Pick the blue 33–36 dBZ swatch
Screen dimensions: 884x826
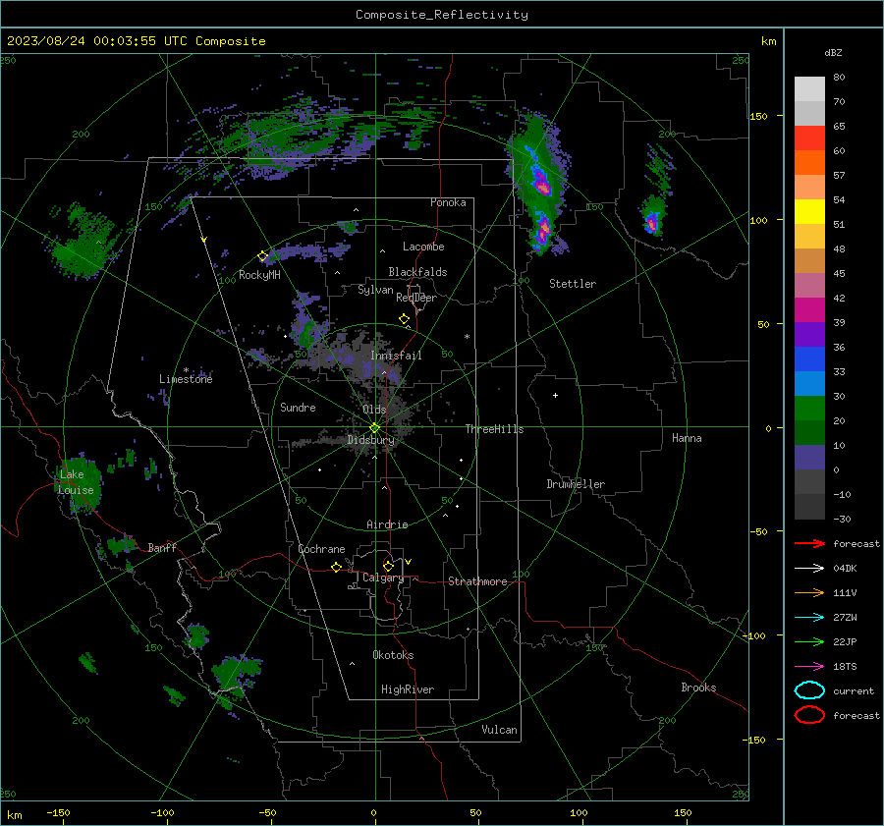coord(809,359)
